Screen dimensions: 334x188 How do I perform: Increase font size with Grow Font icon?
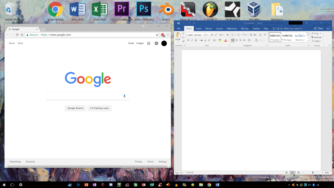coord(212,35)
